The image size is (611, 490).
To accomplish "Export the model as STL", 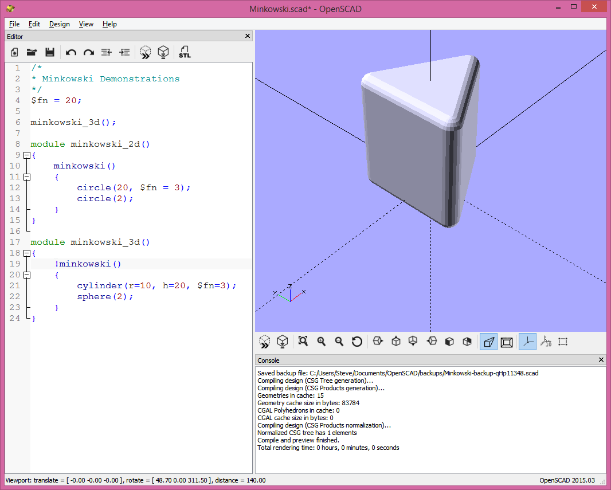I will point(185,52).
